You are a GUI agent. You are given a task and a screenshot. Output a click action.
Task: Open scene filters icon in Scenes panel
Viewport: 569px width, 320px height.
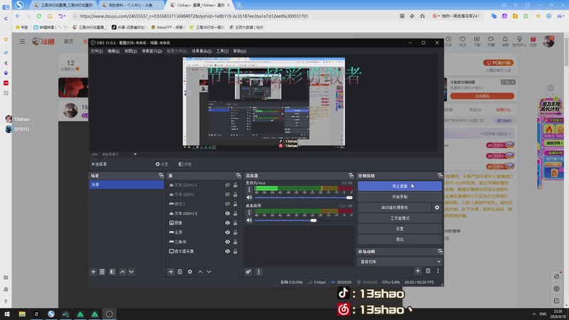click(x=112, y=272)
